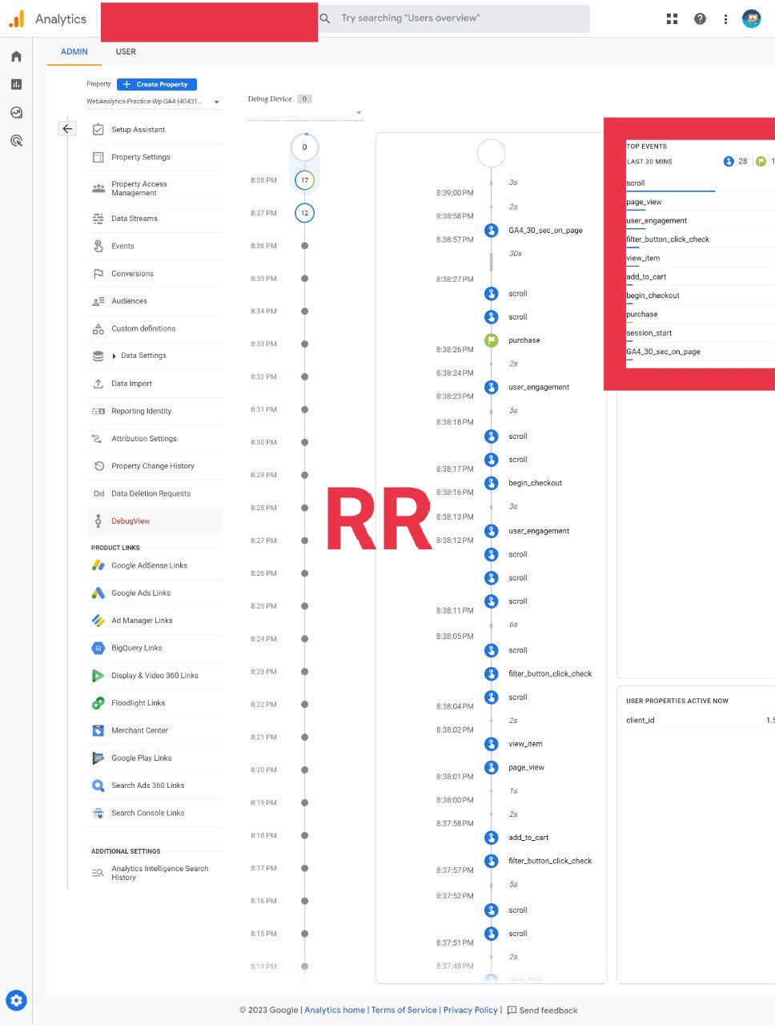Select the ADMIN tab
The height and width of the screenshot is (1025, 775).
click(x=74, y=52)
